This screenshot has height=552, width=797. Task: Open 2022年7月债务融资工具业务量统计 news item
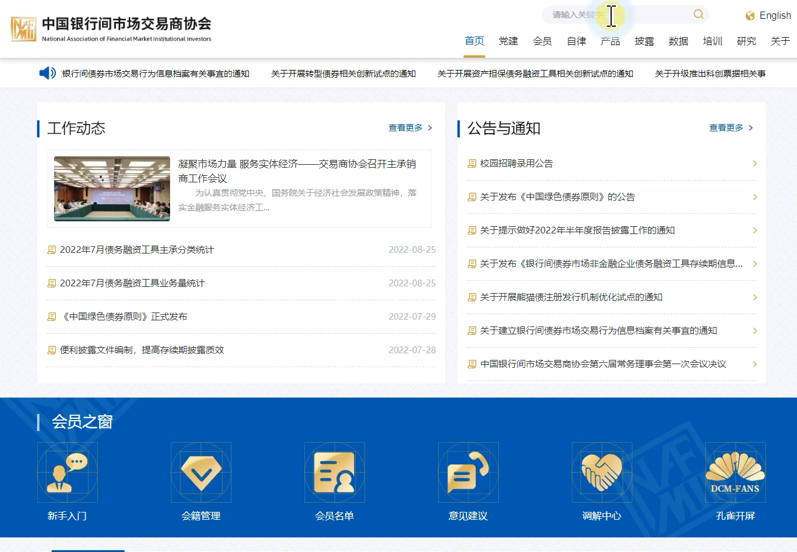pyautogui.click(x=132, y=283)
